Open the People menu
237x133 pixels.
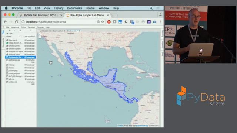[x=90, y=8]
